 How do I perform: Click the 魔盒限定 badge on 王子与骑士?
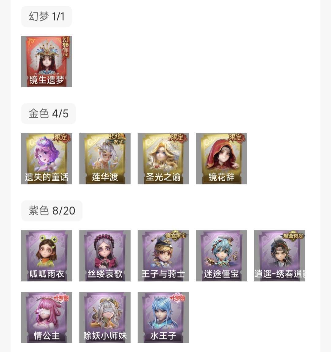pyautogui.click(x=176, y=236)
